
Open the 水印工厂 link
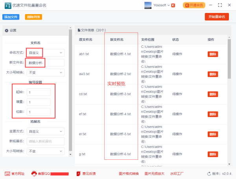click(177, 174)
